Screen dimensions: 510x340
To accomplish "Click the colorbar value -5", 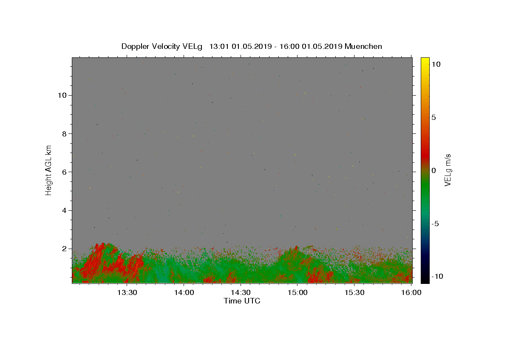I will (x=436, y=224).
